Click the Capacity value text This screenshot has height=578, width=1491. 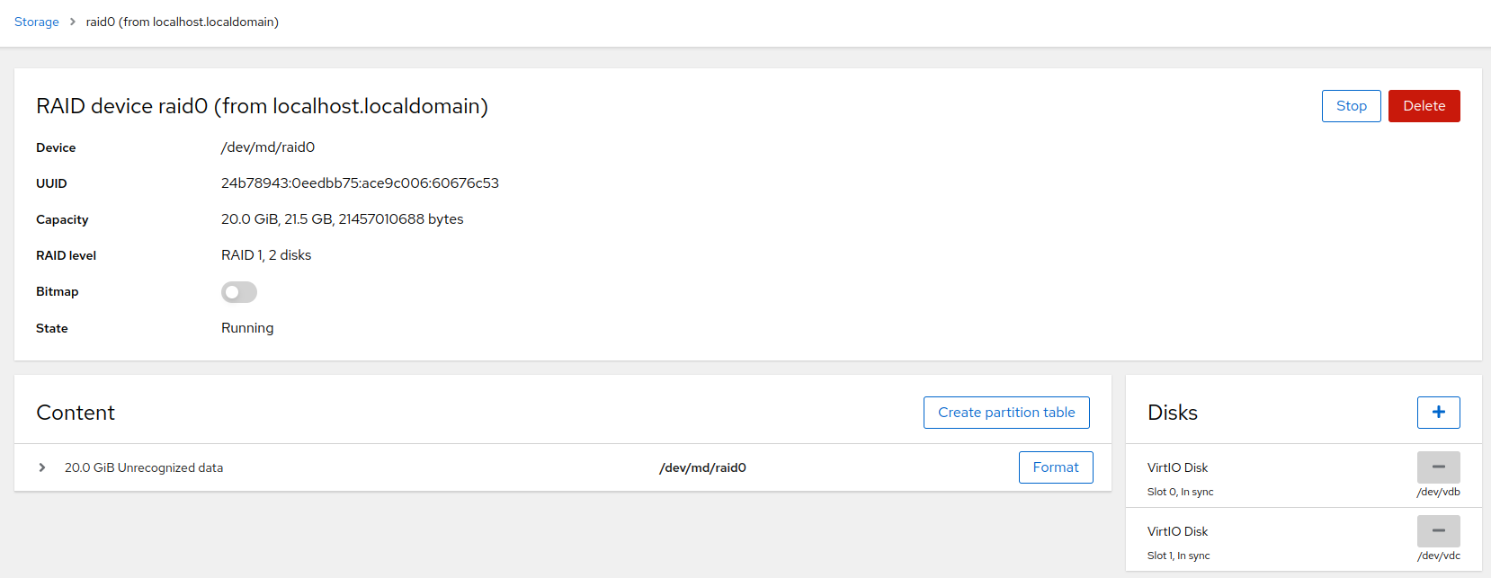point(343,219)
